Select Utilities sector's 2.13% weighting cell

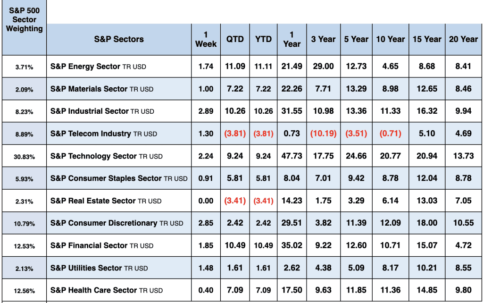tap(24, 269)
